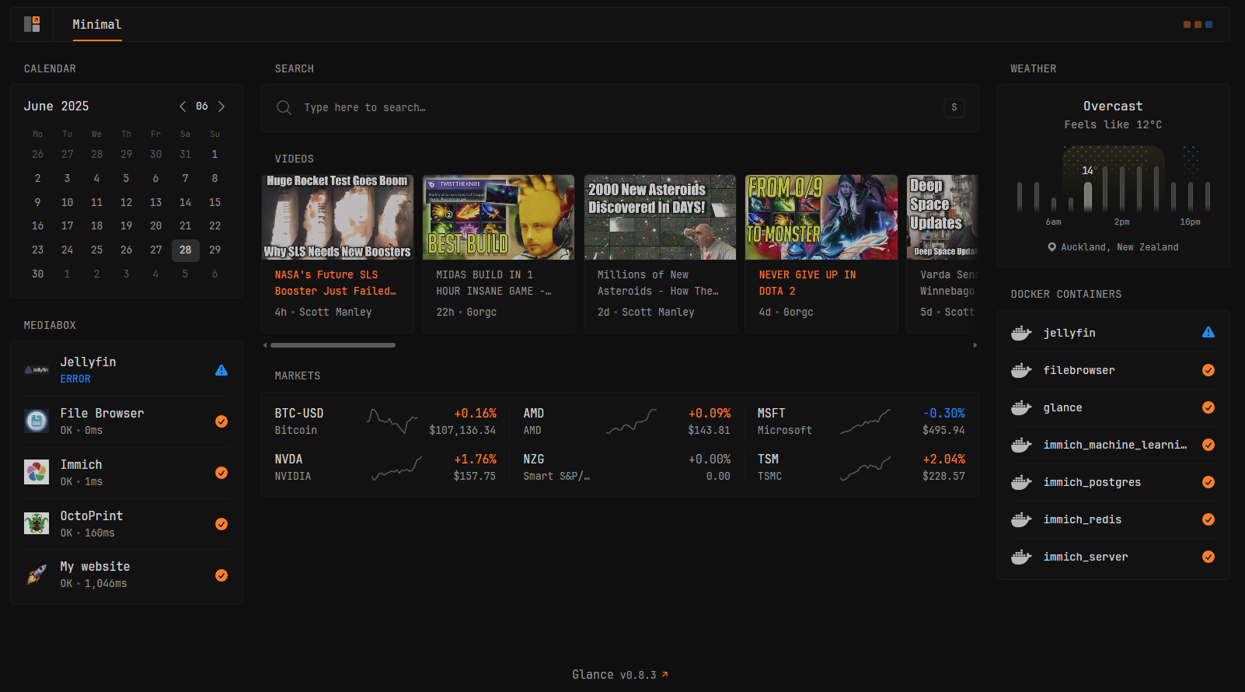
Task: Open immich_machine_learning container entry
Action: pos(1115,445)
